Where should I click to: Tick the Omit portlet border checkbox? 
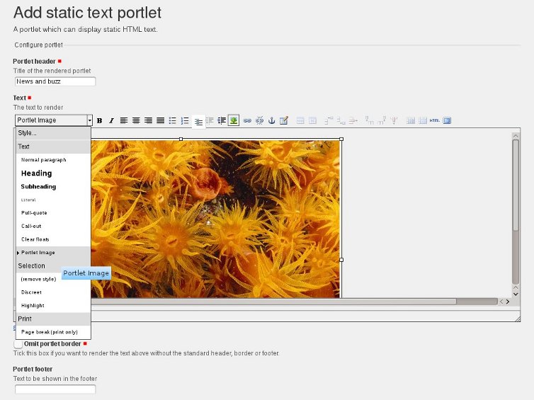(18, 344)
